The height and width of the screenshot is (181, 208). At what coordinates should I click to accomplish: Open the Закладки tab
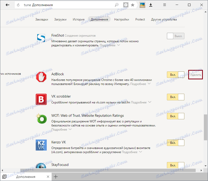42,19
